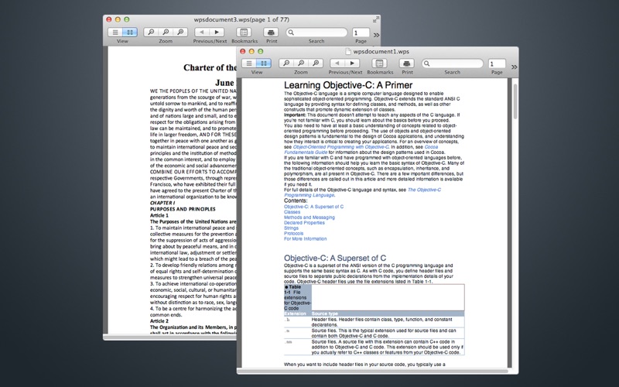This screenshot has height=387, width=619.
Task: Click the Source type table header
Action: (325, 313)
